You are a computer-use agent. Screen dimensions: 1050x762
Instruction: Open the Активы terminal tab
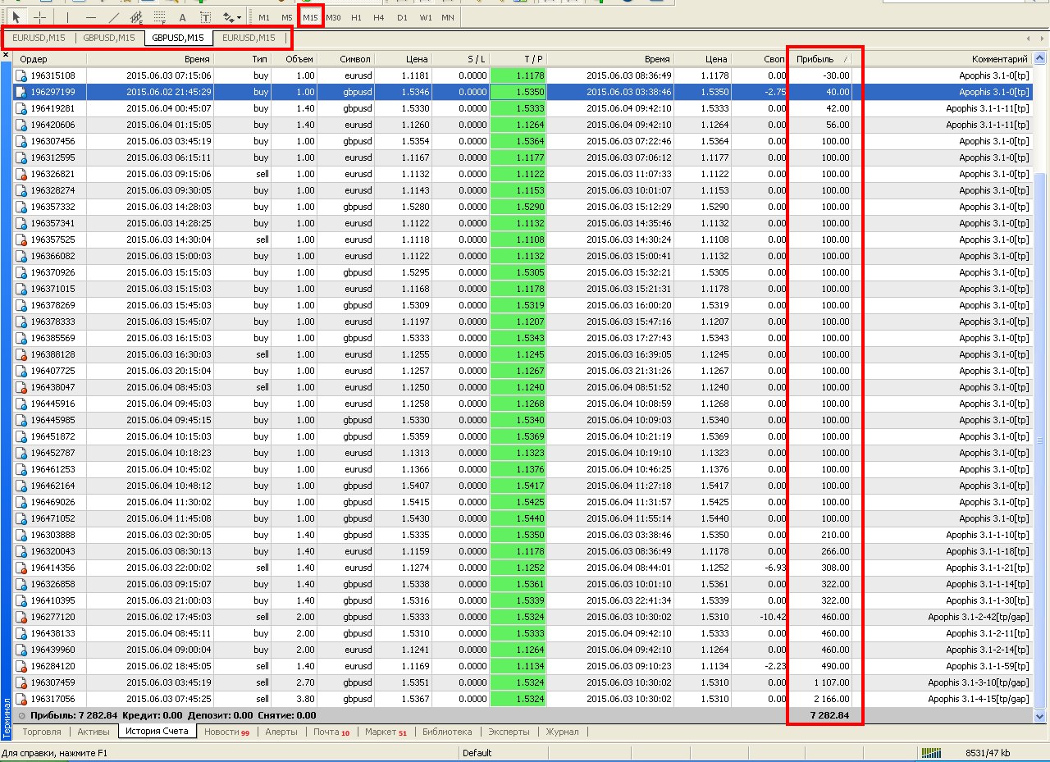point(93,732)
